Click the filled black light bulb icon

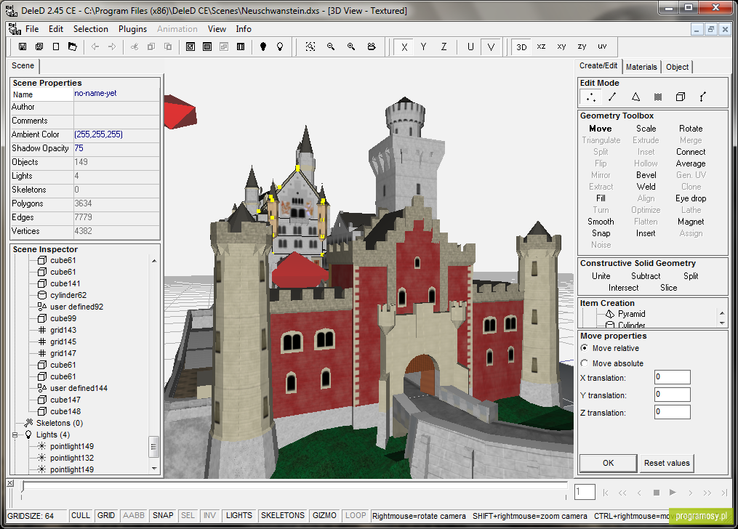(263, 47)
